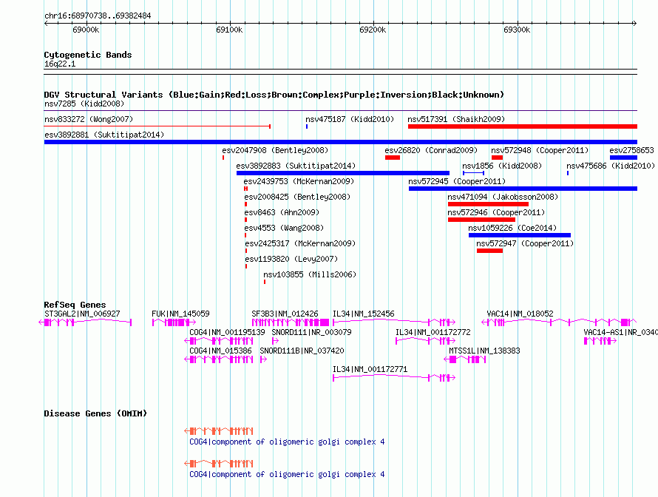This screenshot has height=497, width=658.
Task: Click the 16q22.1 cytogenetic band
Action: (340, 72)
